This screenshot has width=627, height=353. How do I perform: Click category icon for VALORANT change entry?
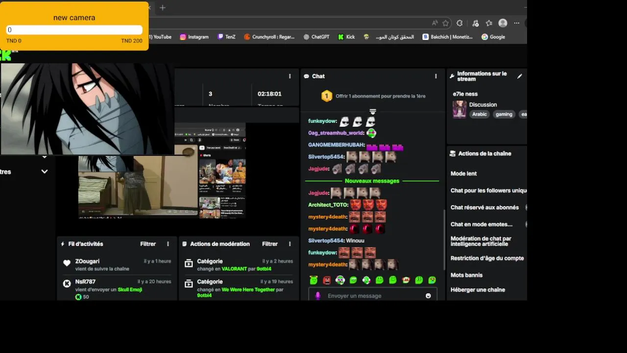point(189,263)
